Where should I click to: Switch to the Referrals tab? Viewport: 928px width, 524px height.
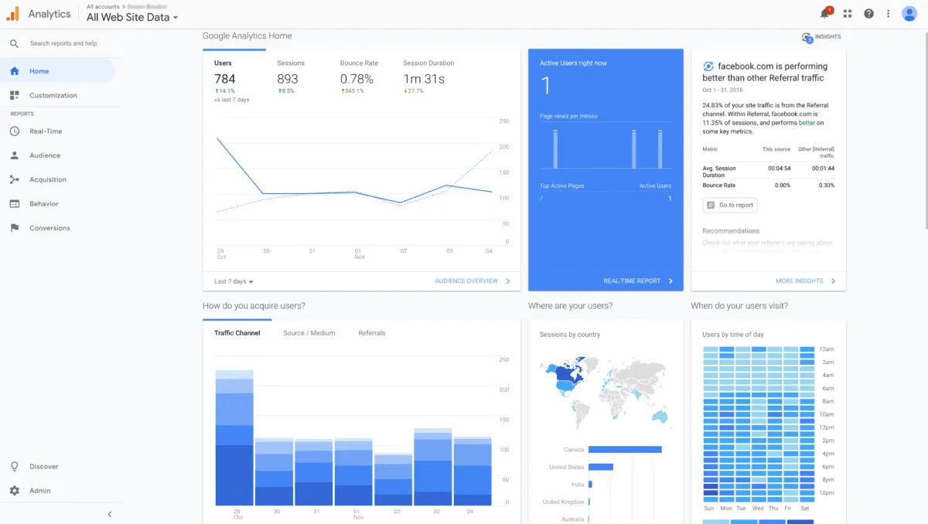tap(371, 333)
